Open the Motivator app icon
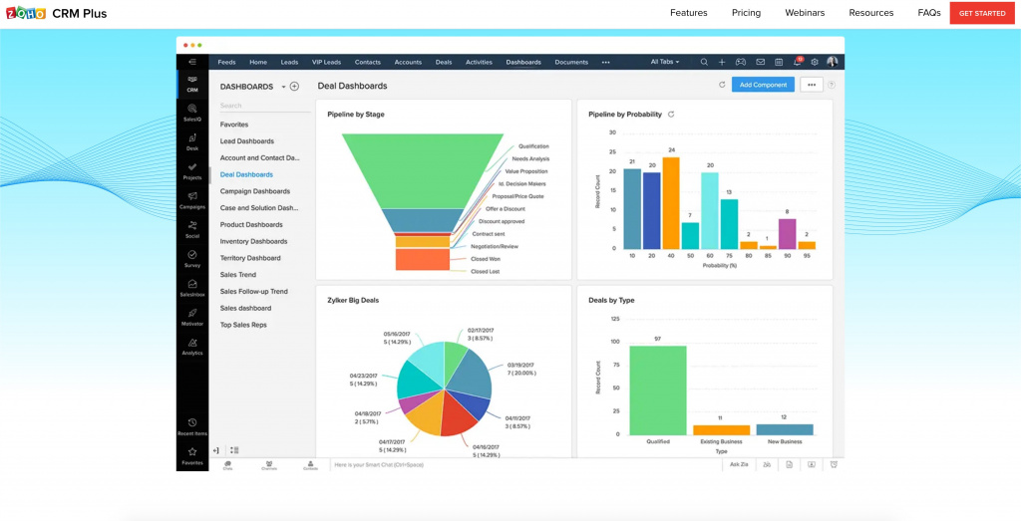This screenshot has height=521, width=1021. click(x=192, y=315)
